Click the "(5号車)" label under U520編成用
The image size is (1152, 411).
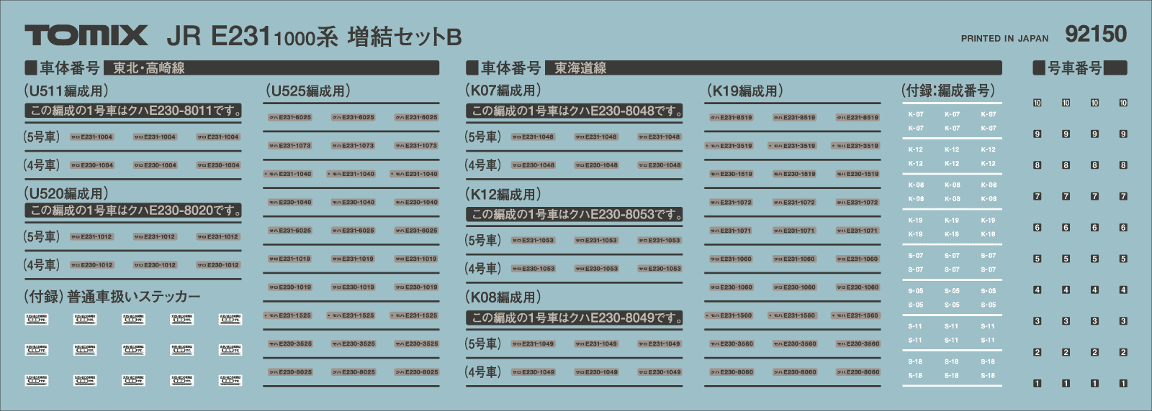pyautogui.click(x=42, y=236)
